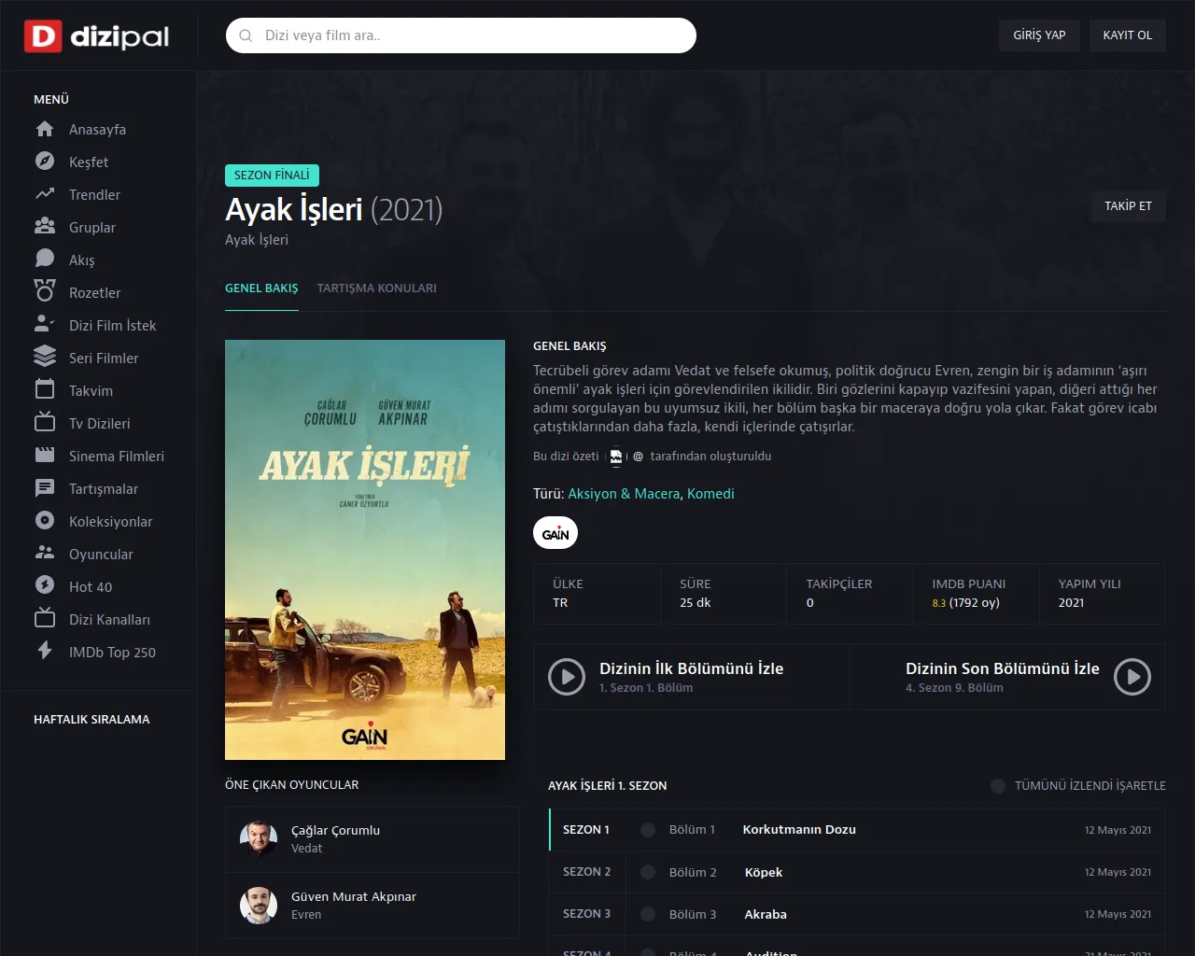The width and height of the screenshot is (1195, 956).
Task: Click the Keşfet compass icon
Action: [x=45, y=162]
